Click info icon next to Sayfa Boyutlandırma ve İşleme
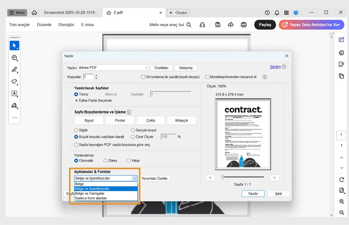The width and height of the screenshot is (349, 225). [129, 112]
